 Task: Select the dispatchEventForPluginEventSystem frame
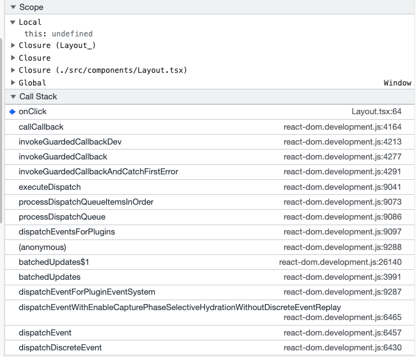(87, 292)
